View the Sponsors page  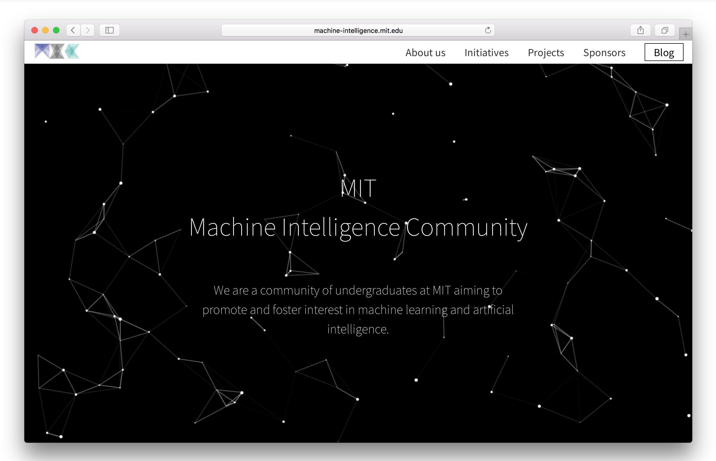point(604,53)
